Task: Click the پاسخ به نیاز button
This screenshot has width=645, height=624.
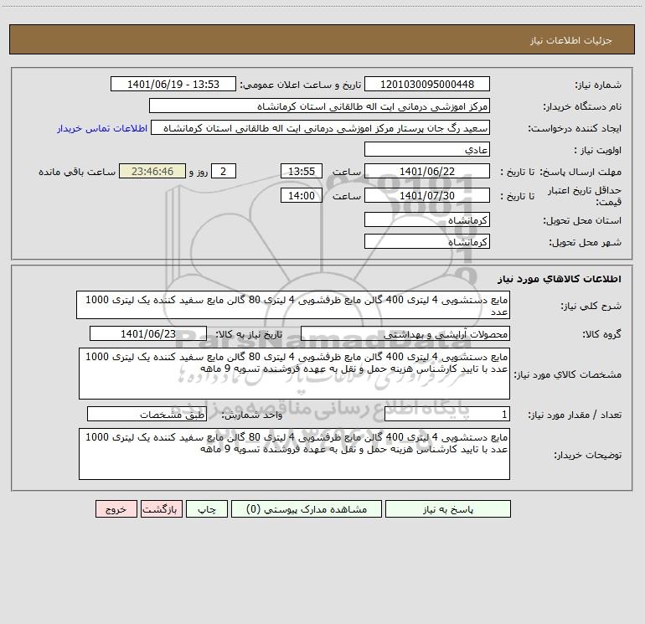Action: 448,509
